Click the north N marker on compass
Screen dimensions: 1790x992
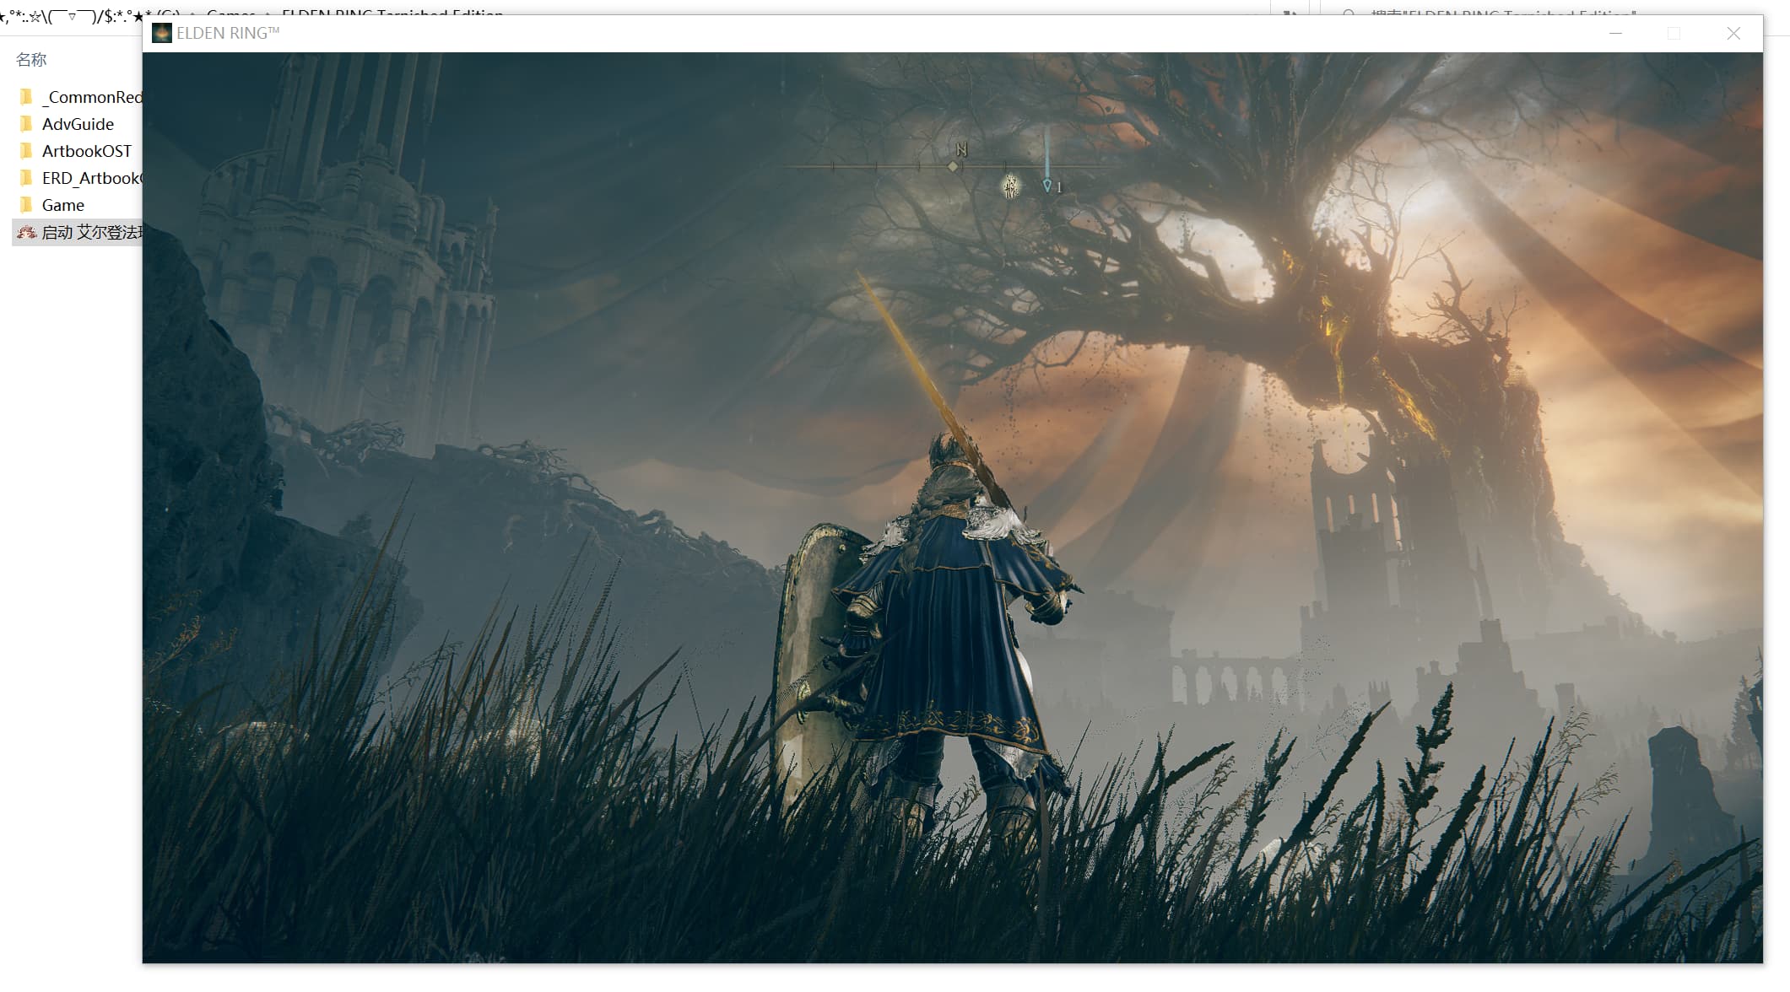(x=961, y=149)
